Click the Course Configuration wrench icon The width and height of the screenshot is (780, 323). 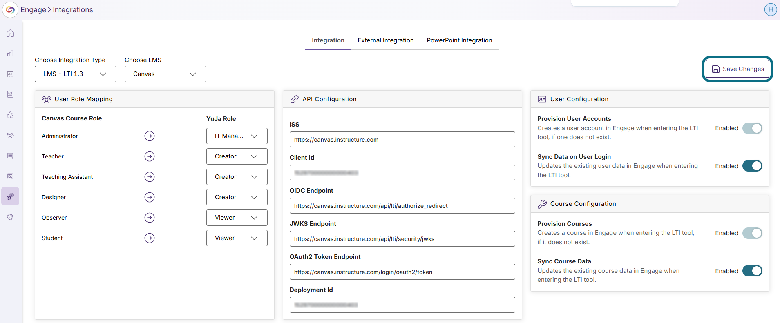(x=542, y=204)
